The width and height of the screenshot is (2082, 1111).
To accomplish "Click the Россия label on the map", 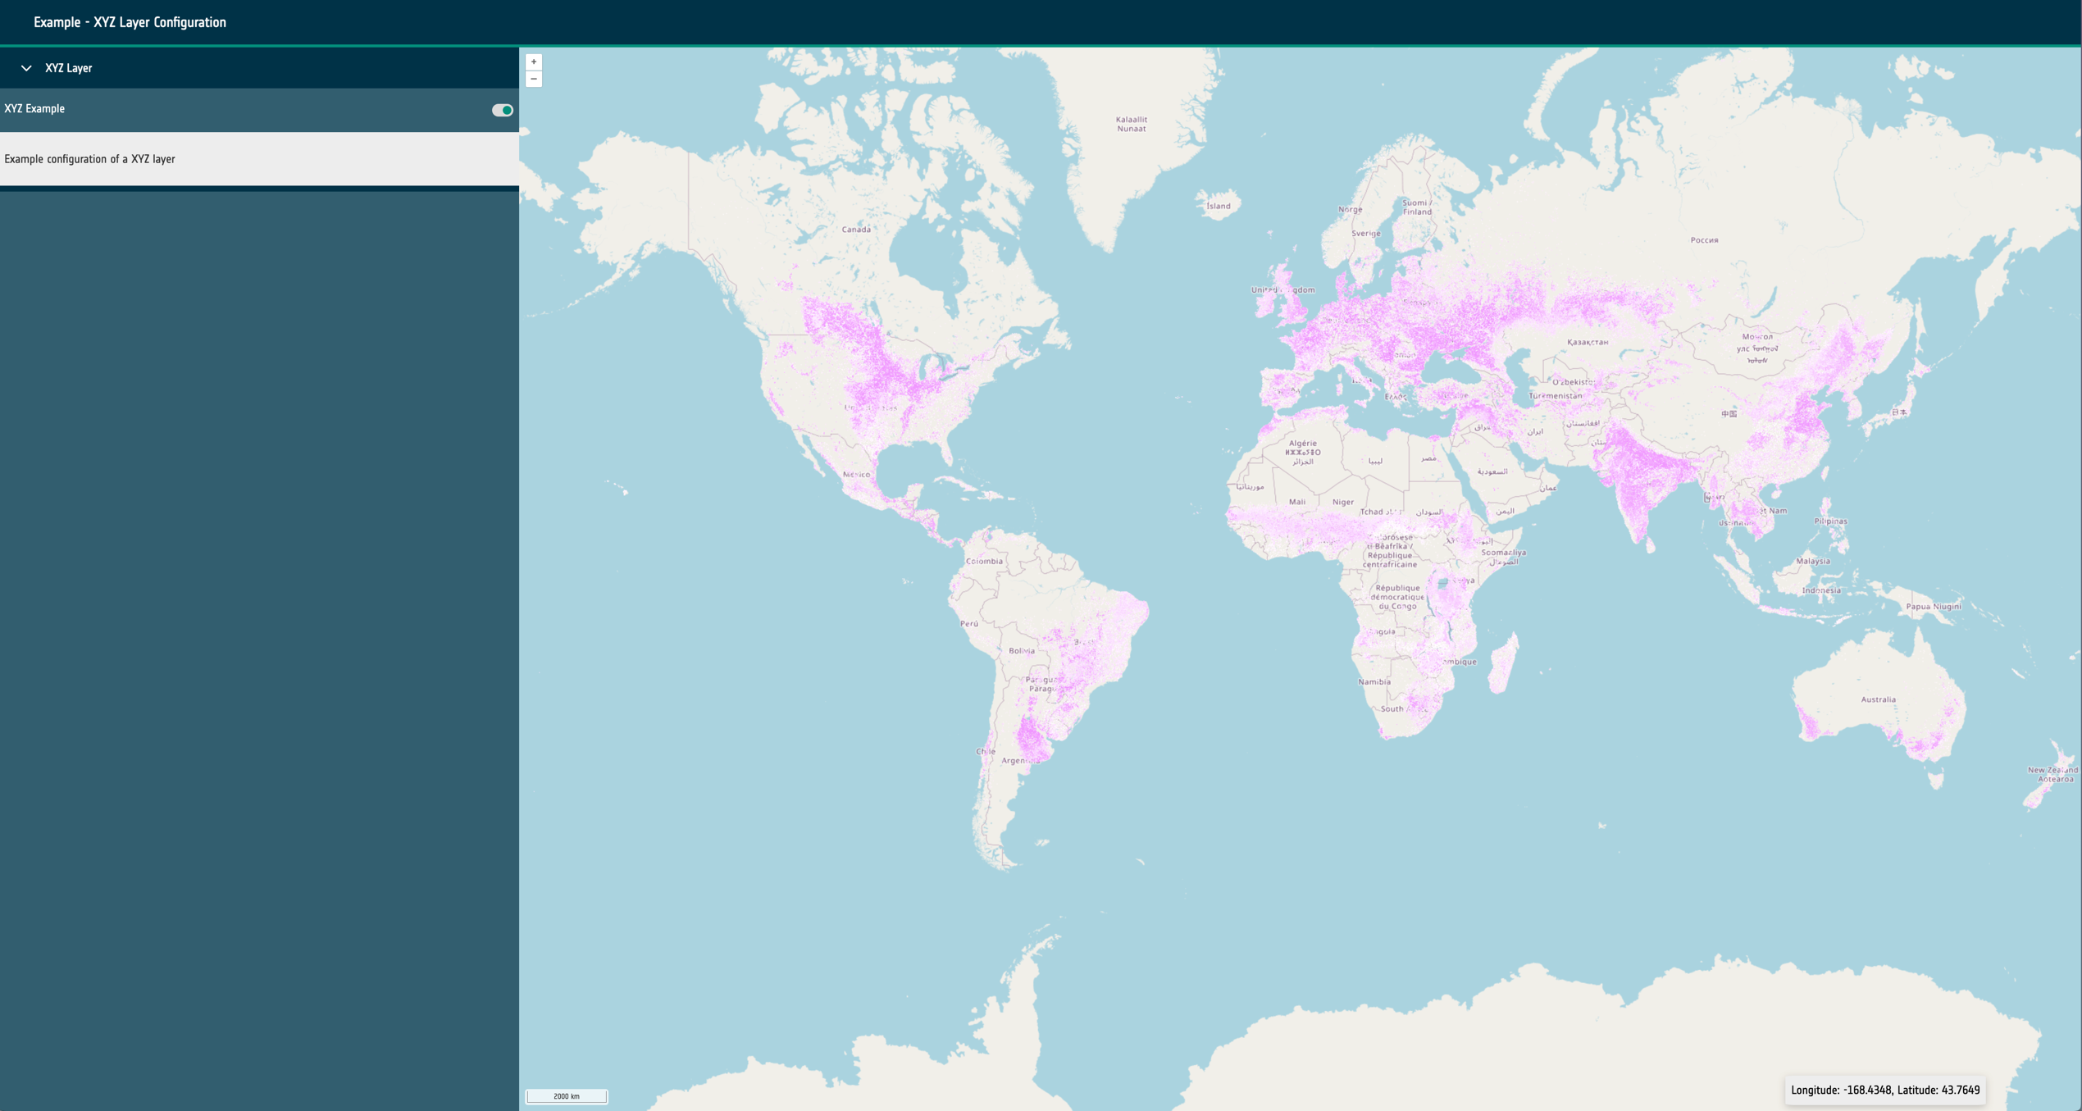I will tap(1703, 240).
